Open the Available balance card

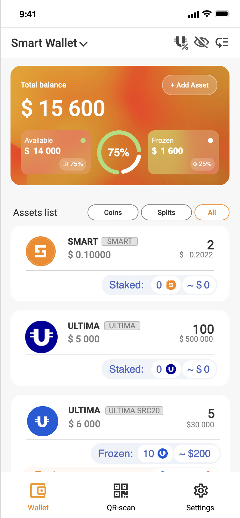click(x=56, y=152)
